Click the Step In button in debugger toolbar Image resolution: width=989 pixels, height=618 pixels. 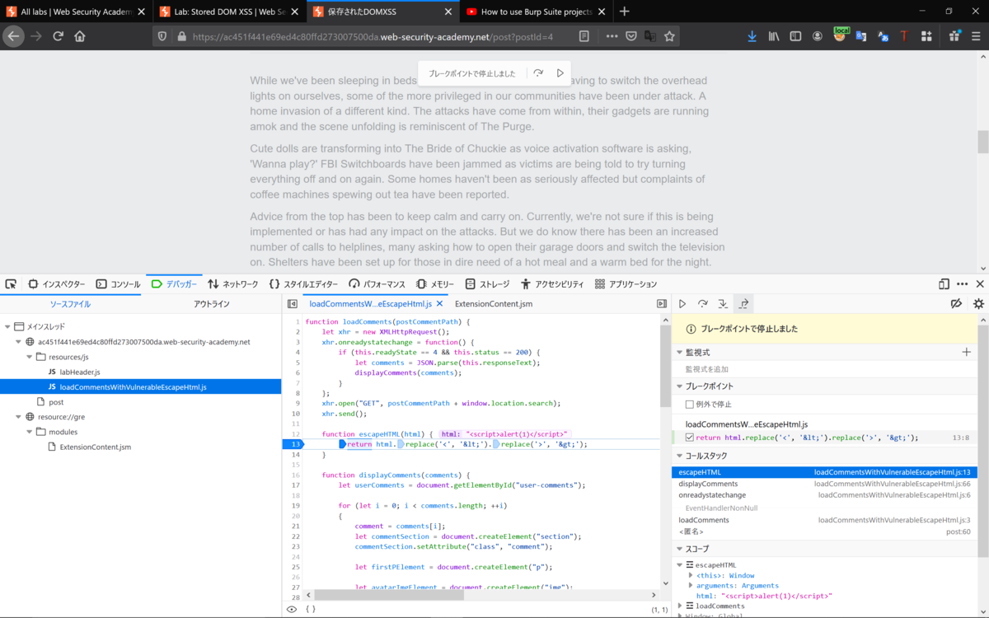coord(723,304)
